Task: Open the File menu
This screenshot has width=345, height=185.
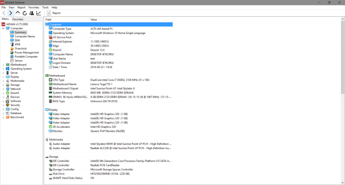Action: click(x=4, y=7)
